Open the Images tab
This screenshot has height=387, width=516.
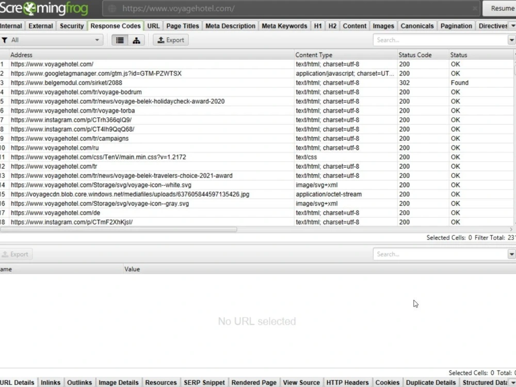click(x=383, y=26)
